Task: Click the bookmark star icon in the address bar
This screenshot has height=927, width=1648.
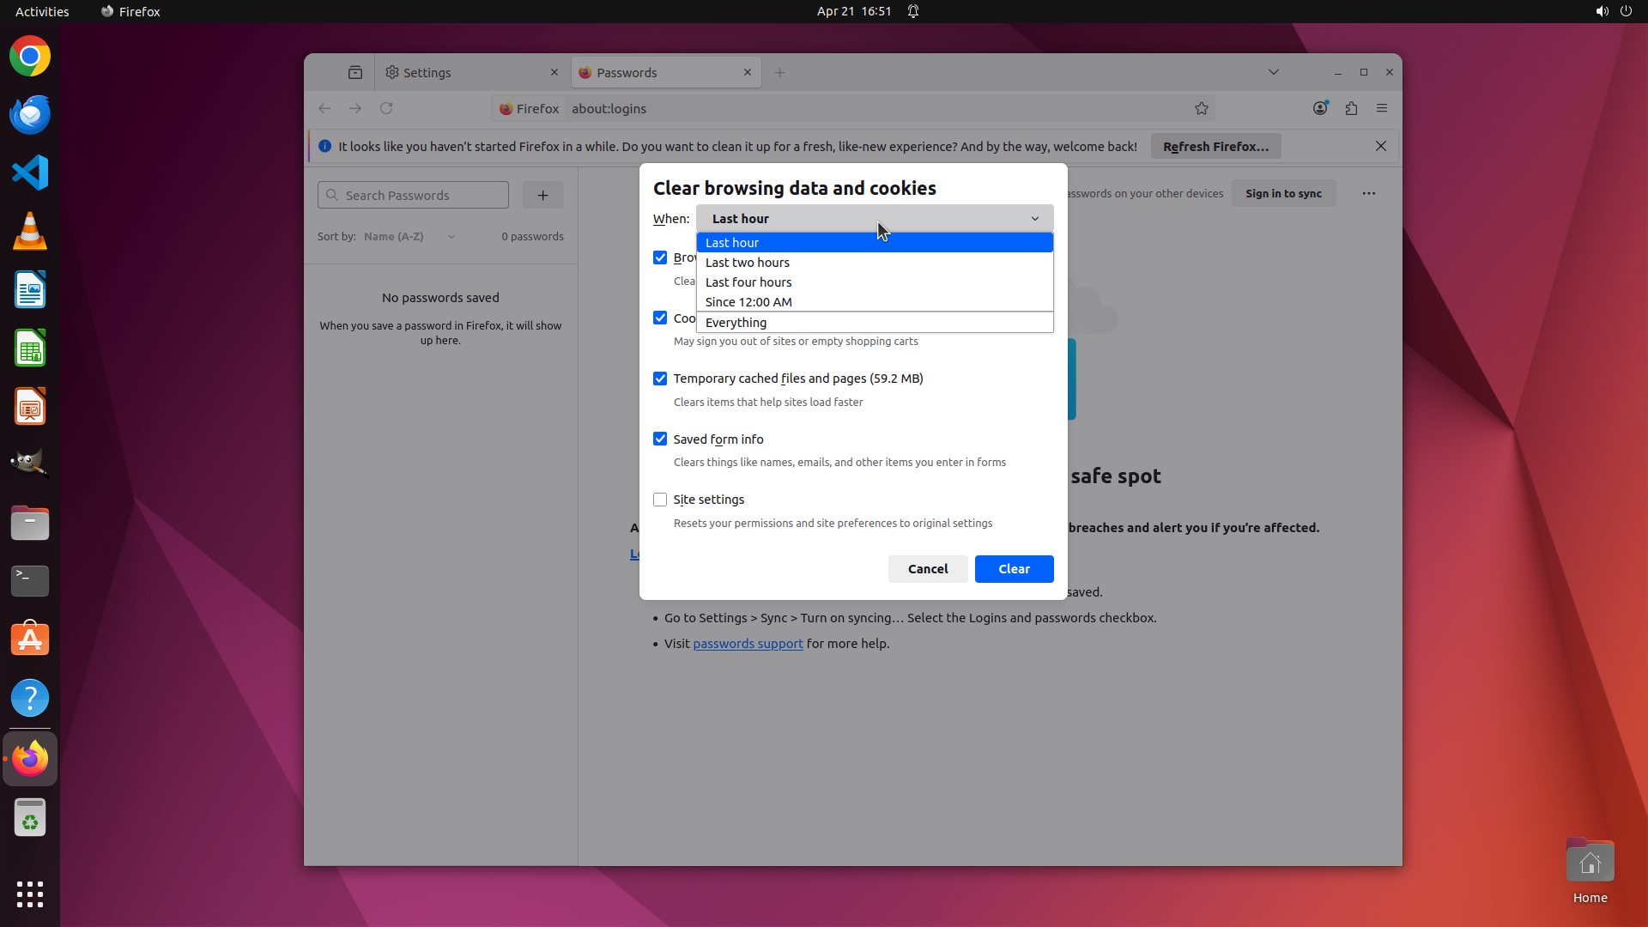Action: click(x=1201, y=108)
